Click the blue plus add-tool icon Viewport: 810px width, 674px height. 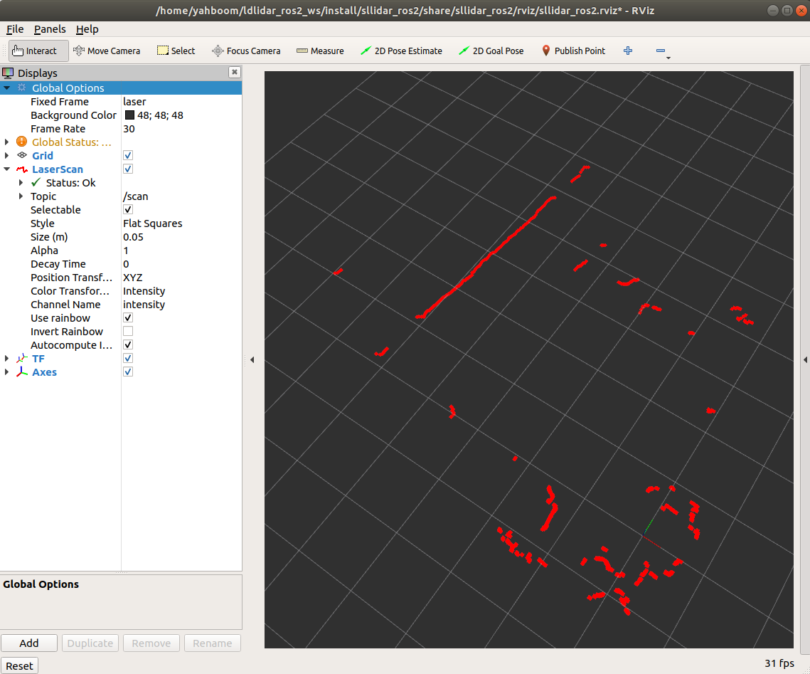628,51
